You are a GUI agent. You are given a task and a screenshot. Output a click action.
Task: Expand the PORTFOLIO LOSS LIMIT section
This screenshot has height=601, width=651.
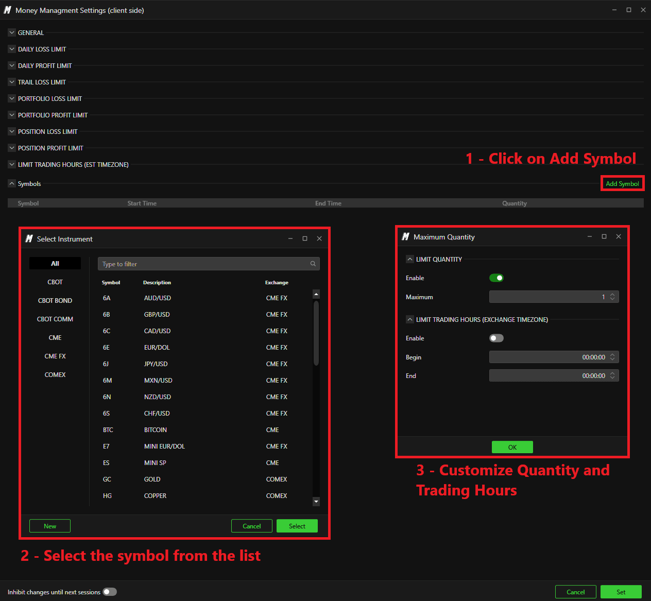[x=12, y=98]
